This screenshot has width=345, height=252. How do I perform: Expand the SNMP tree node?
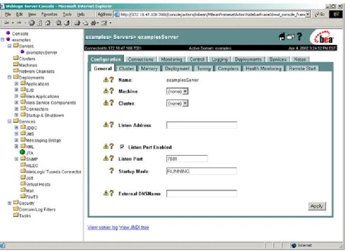coord(16,159)
